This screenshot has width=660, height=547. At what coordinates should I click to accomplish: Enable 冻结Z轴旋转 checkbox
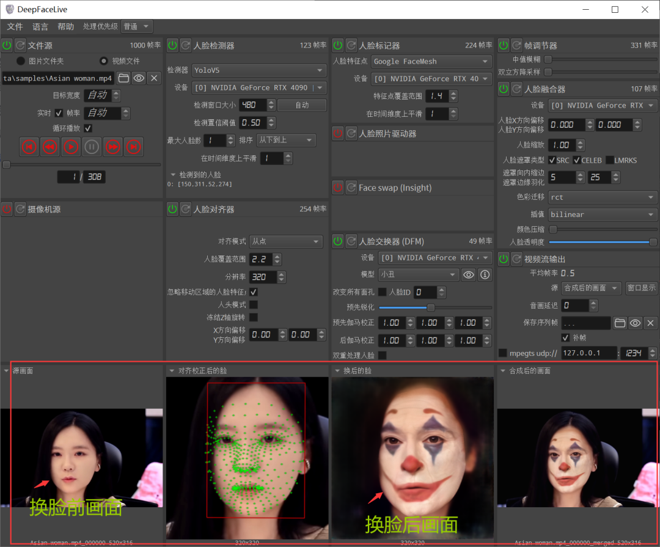[254, 317]
